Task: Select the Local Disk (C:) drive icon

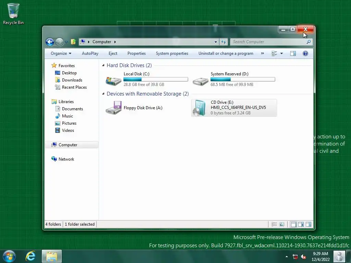Action: point(113,81)
